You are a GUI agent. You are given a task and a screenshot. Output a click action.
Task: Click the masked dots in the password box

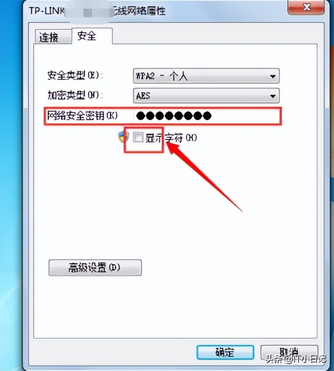174,116
